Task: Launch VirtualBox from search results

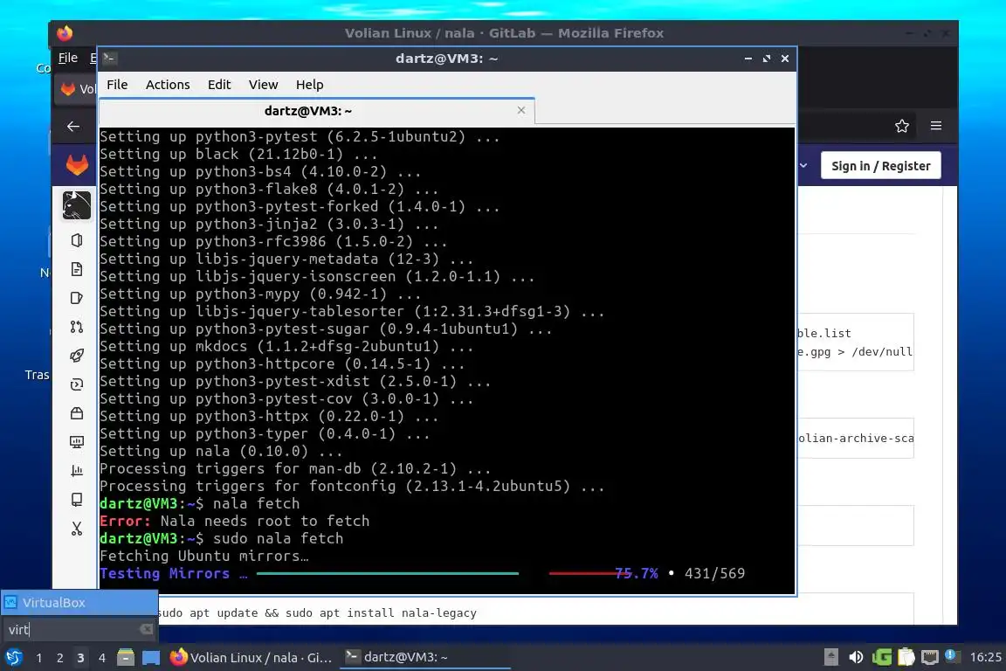Action: pos(79,602)
